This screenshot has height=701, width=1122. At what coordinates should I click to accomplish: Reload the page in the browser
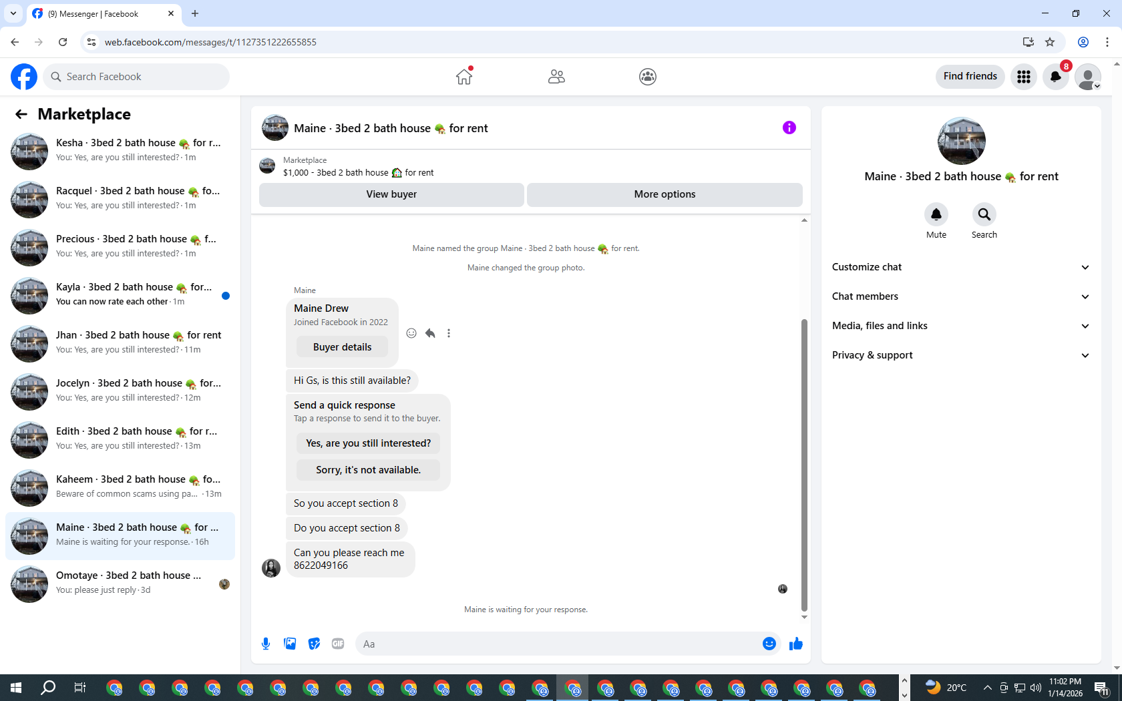(x=63, y=42)
